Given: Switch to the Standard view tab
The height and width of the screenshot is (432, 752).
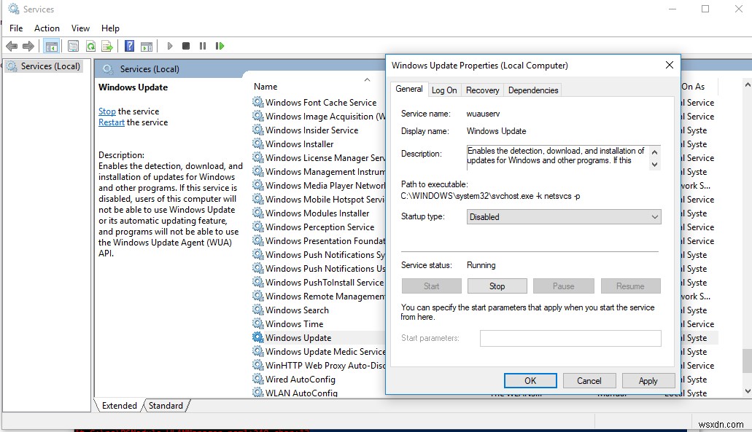Looking at the screenshot, I should tap(166, 405).
